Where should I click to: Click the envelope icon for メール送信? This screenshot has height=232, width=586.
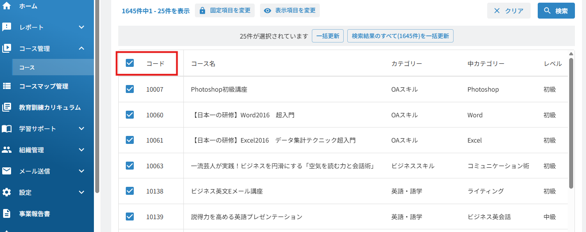[x=7, y=171]
